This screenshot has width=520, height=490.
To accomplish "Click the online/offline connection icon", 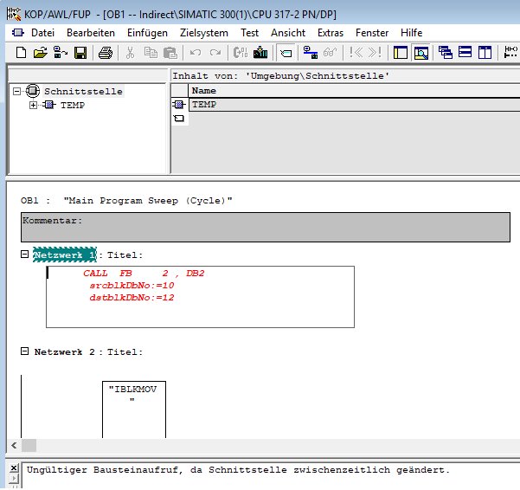I will (311, 53).
